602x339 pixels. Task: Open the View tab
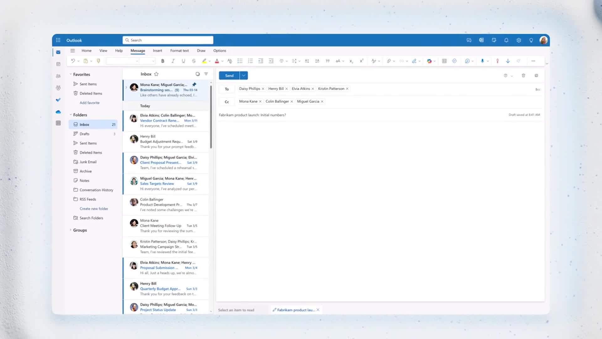(103, 51)
